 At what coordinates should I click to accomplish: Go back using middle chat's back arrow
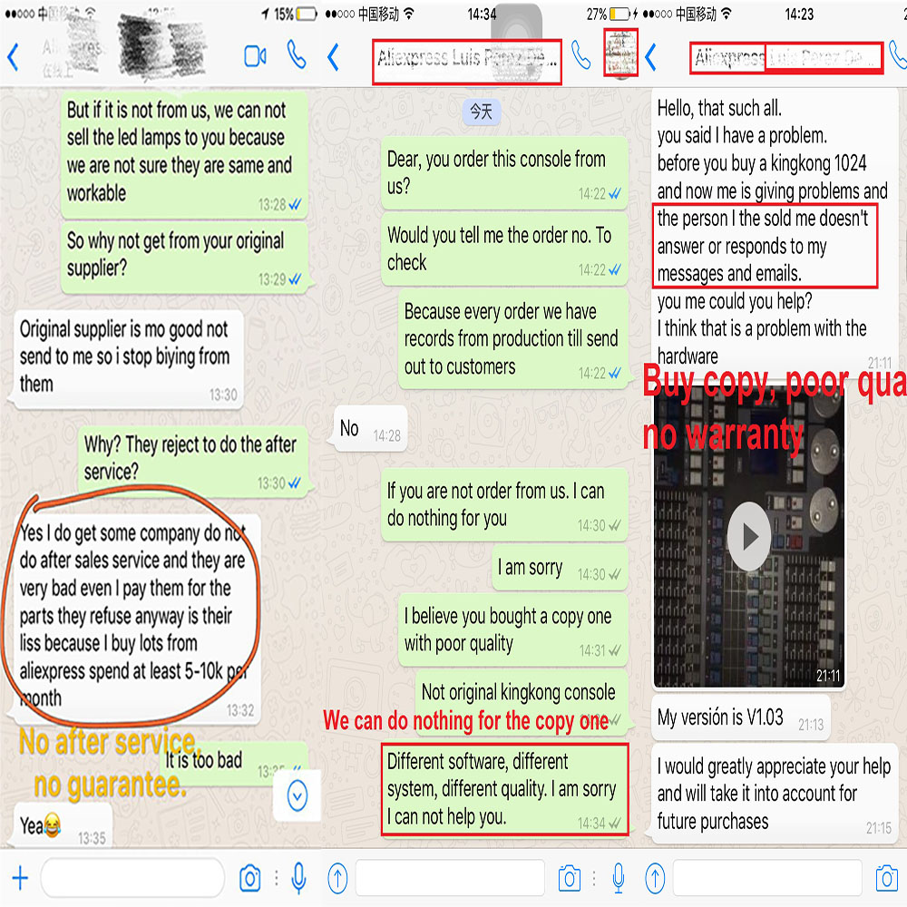[x=333, y=57]
